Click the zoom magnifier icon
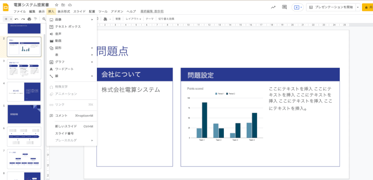Viewport: 373px width, 180px height. 44,19
